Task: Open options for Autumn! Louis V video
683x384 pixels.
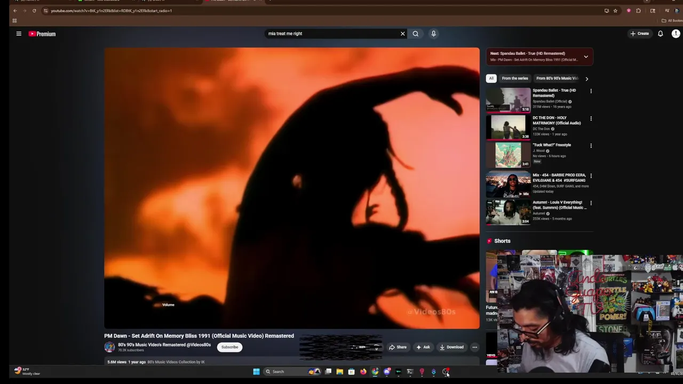Action: point(591,203)
